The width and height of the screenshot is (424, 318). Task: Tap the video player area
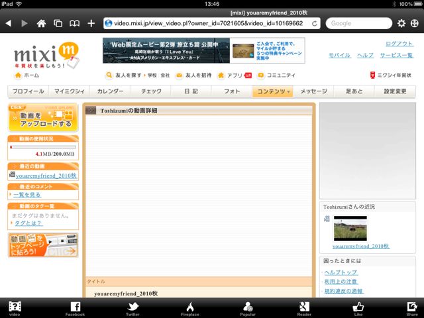[199, 196]
